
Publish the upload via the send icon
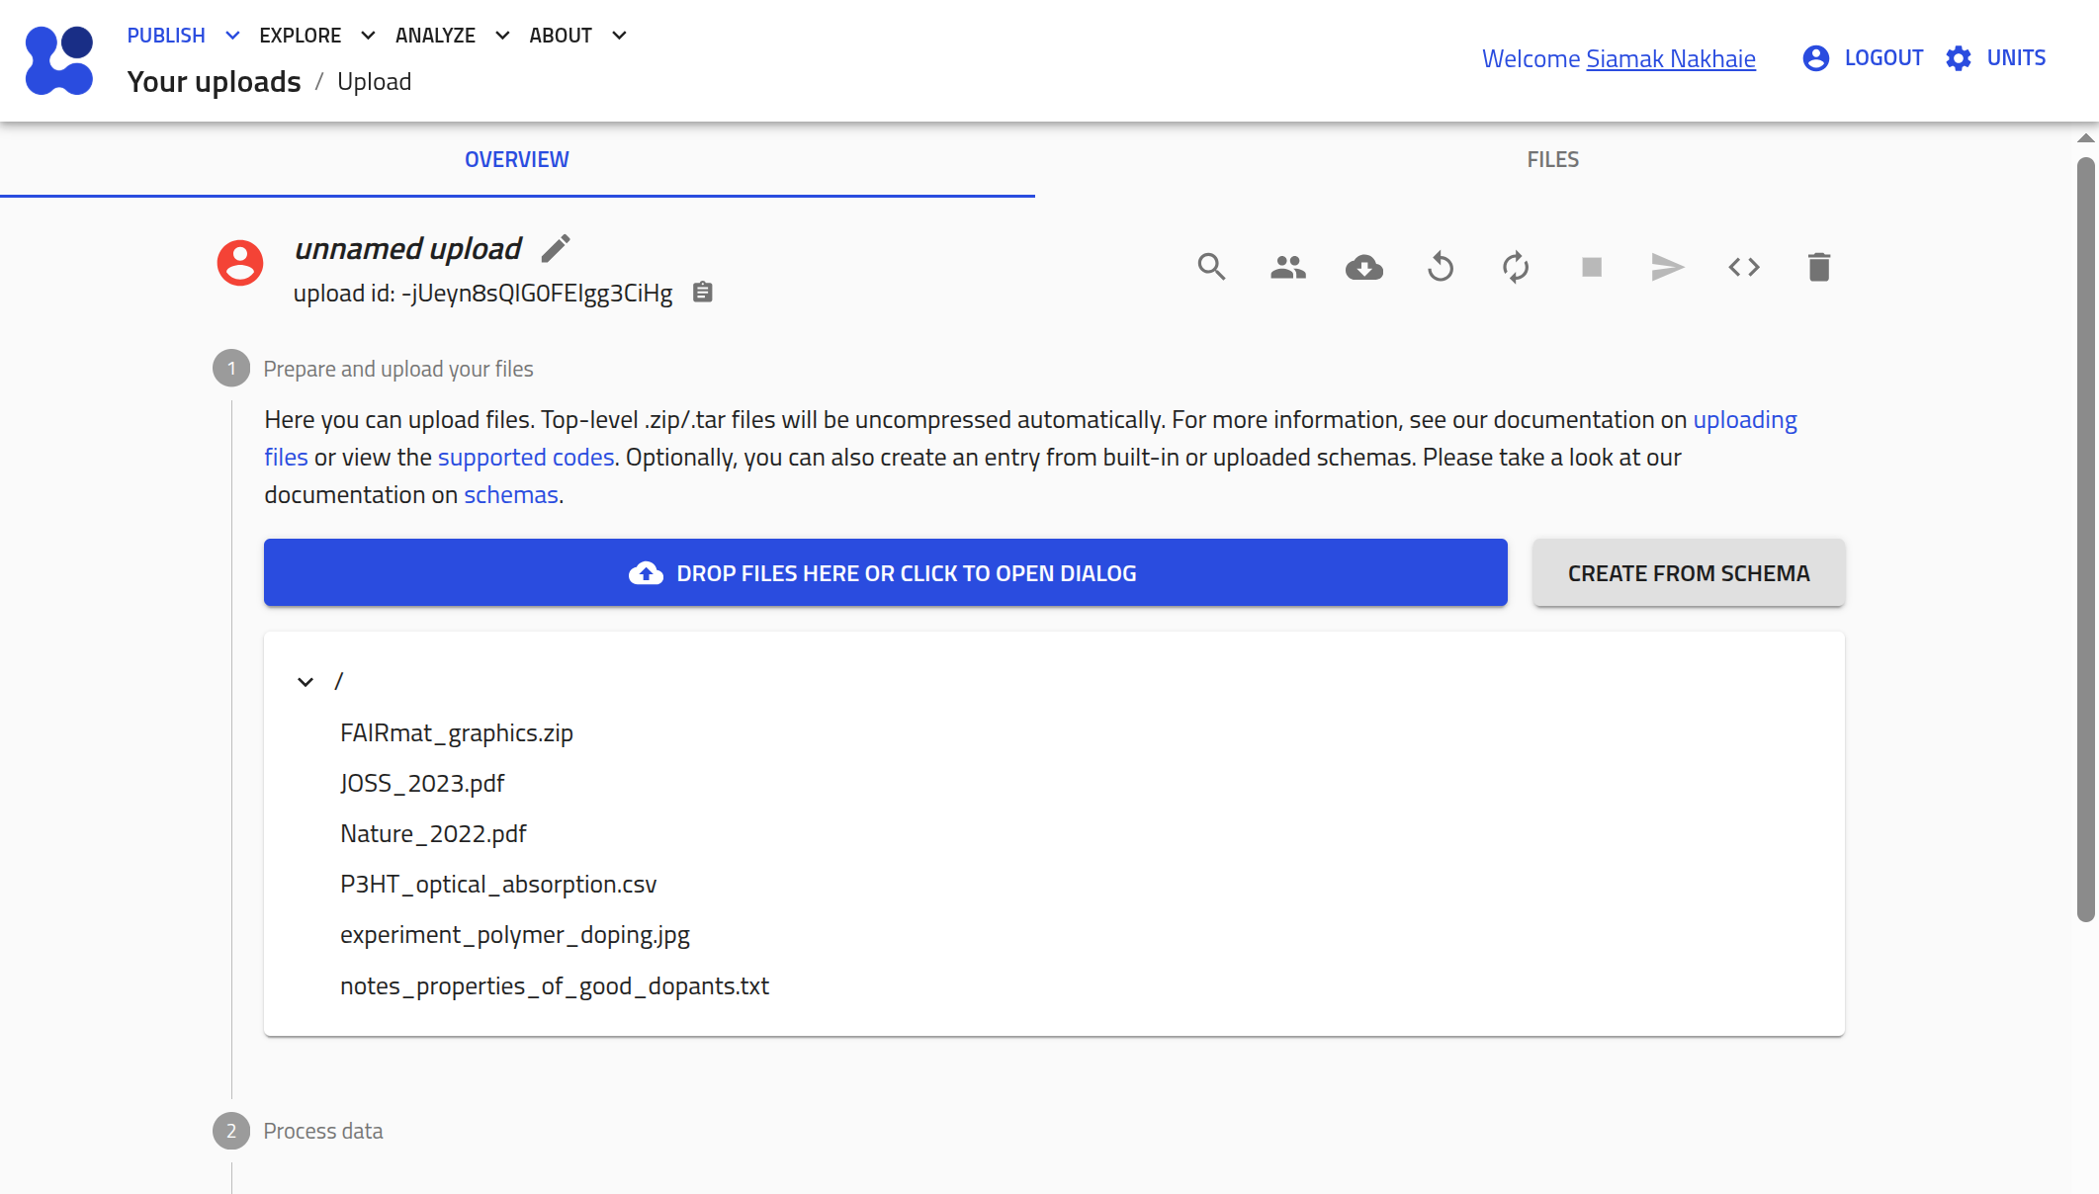point(1667,267)
